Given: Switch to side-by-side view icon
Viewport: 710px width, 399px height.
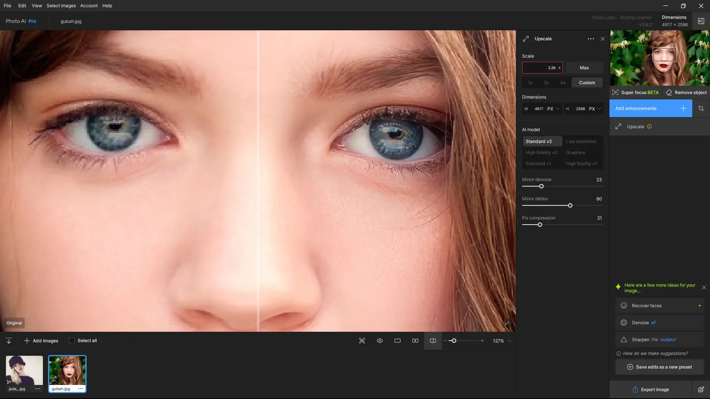Looking at the screenshot, I should coord(415,341).
